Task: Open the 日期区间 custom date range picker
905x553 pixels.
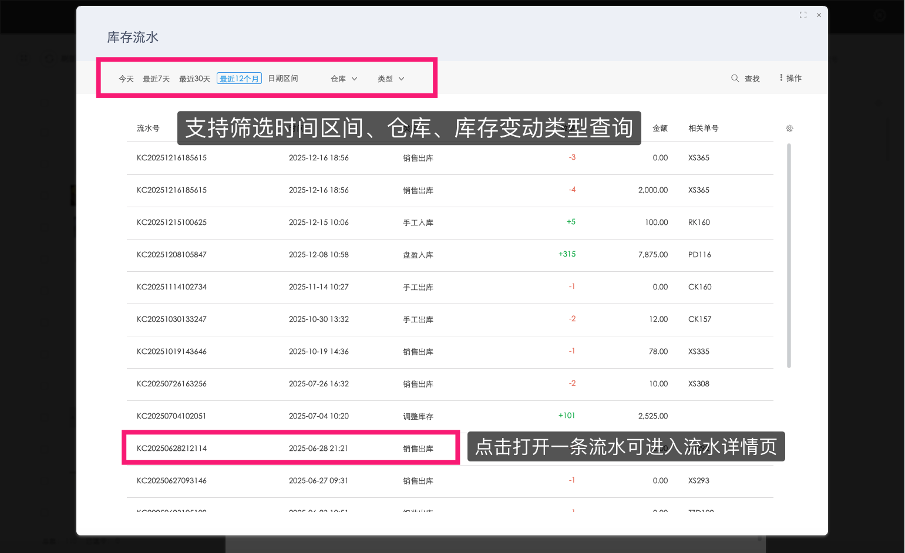Action: [x=282, y=78]
